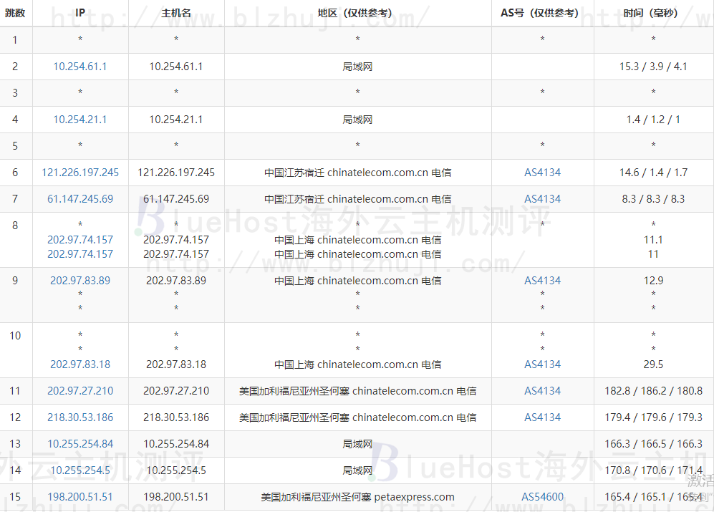Open AS4134 link in hop 12 row
The image size is (714, 512).
[x=542, y=417]
